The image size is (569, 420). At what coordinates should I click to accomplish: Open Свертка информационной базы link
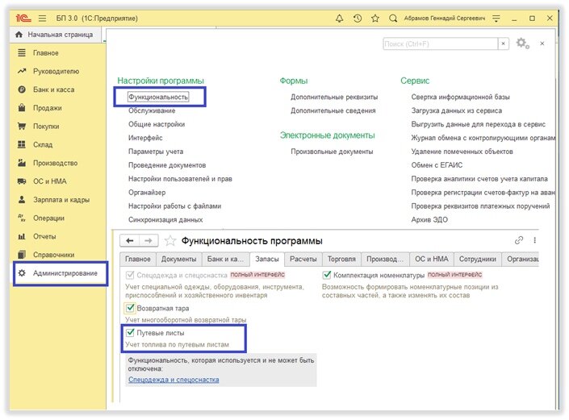point(461,97)
